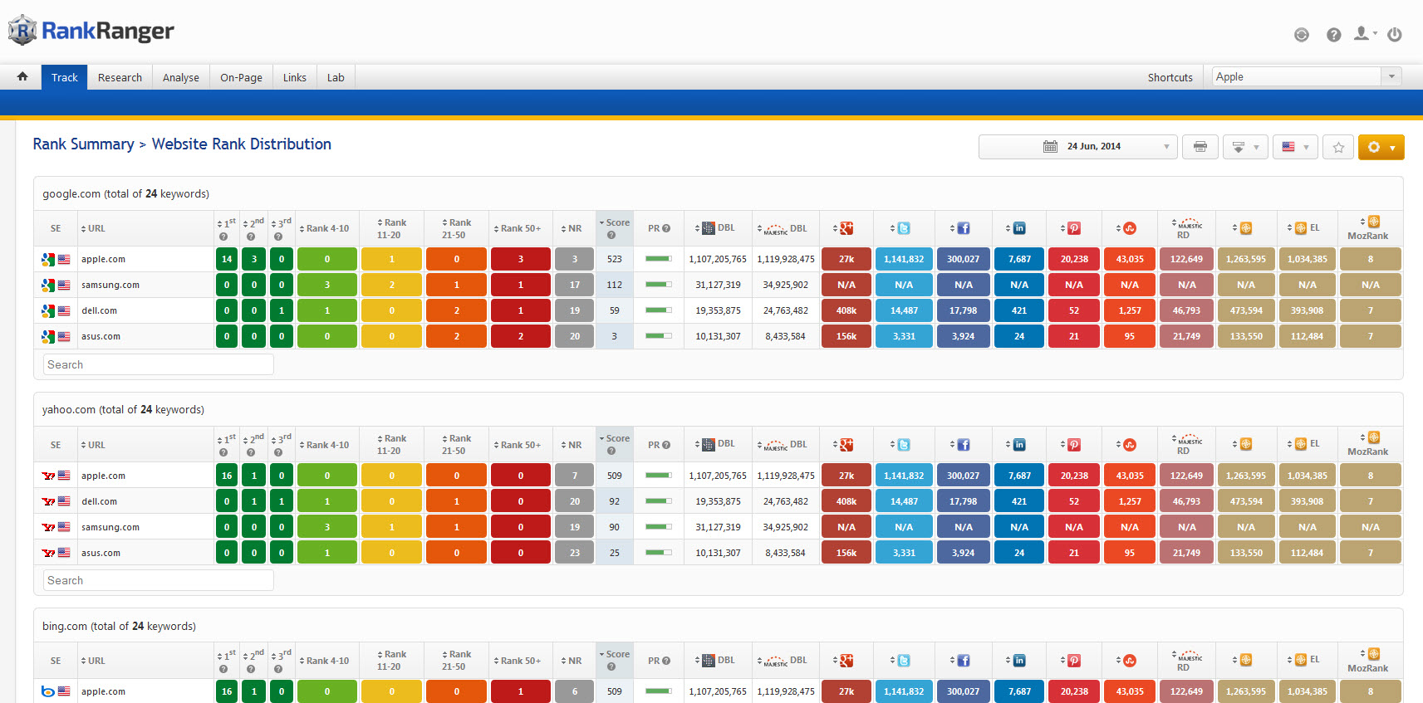Switch to the Research tab

click(x=120, y=77)
